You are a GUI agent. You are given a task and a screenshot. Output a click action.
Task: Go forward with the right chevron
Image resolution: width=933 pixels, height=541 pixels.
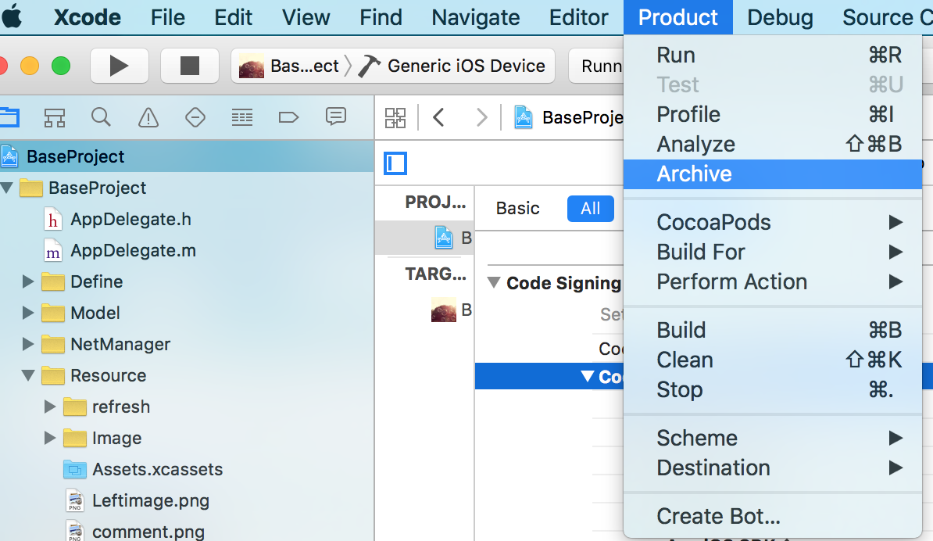(481, 117)
